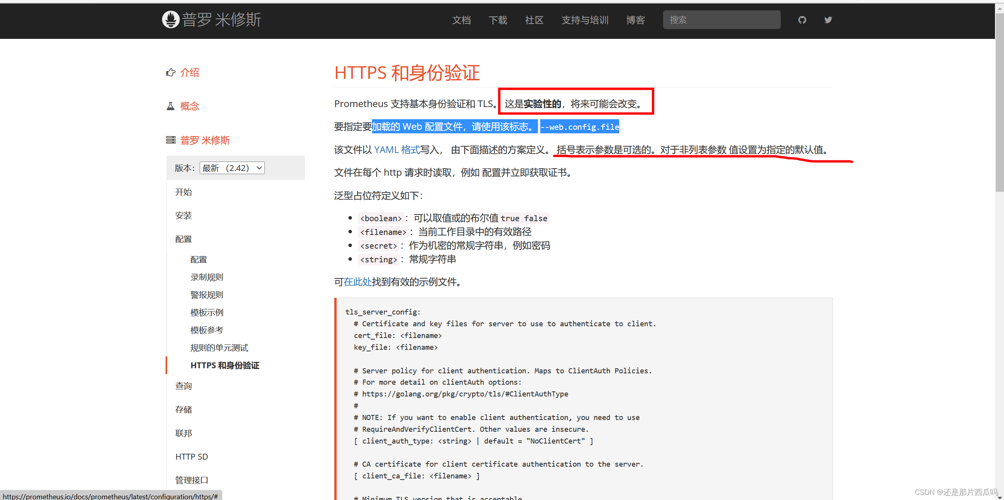Open the Twitter bird icon link
Image resolution: width=1004 pixels, height=500 pixels.
tap(828, 20)
